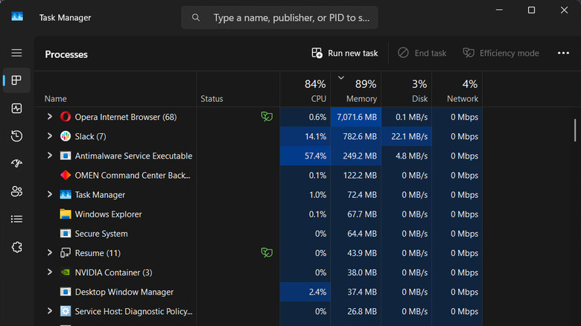Click the efficiency leaf icon on Resume row
This screenshot has width=581, height=326.
tap(266, 253)
